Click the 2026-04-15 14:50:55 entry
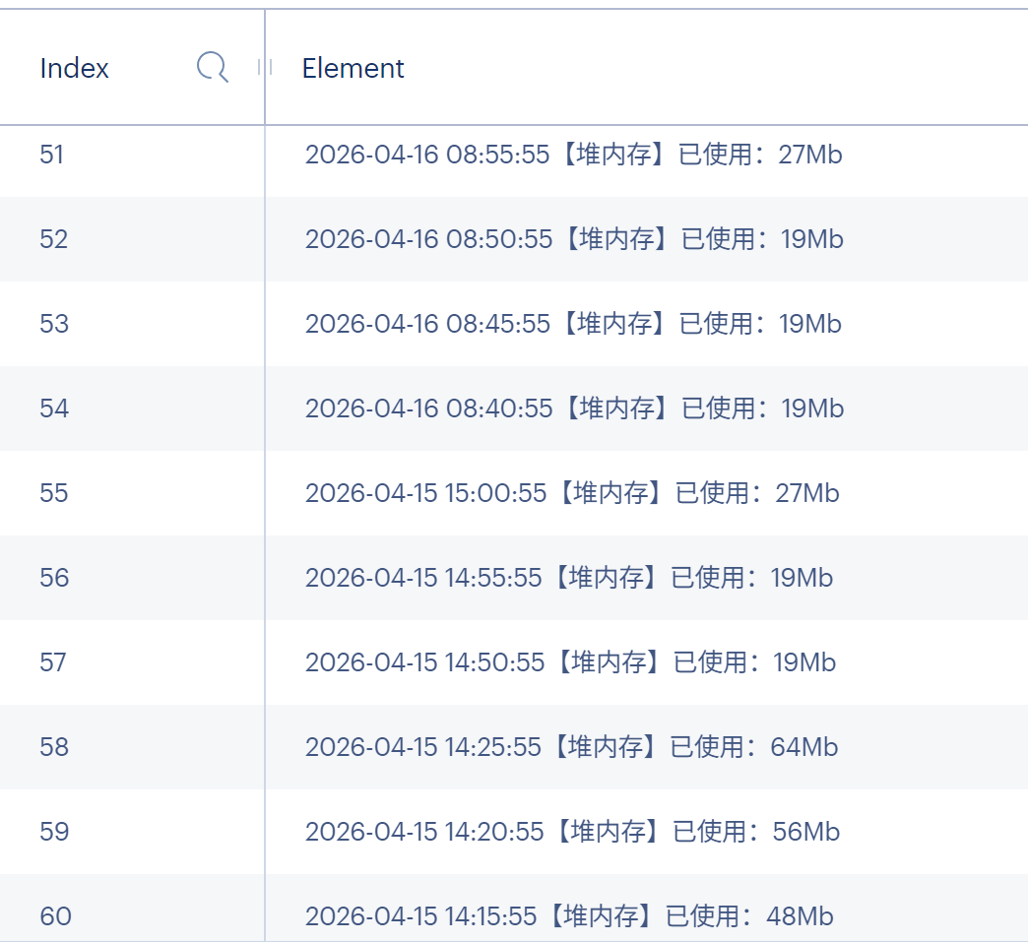This screenshot has width=1028, height=942. 570,662
